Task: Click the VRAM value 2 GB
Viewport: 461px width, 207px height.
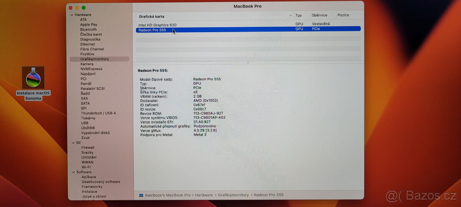Action: click(x=198, y=96)
